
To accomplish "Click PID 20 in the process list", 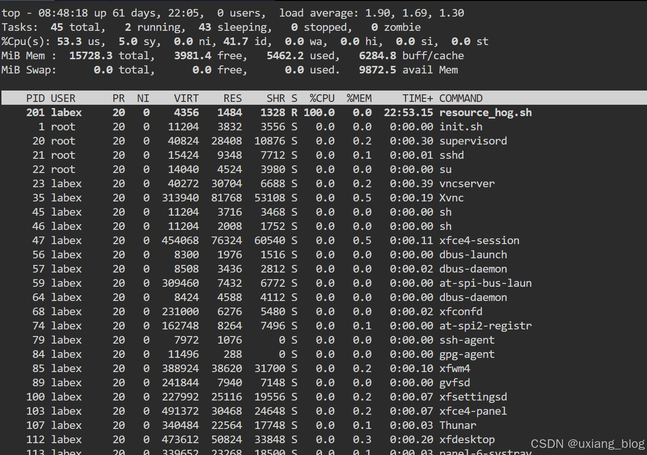I will [x=38, y=141].
